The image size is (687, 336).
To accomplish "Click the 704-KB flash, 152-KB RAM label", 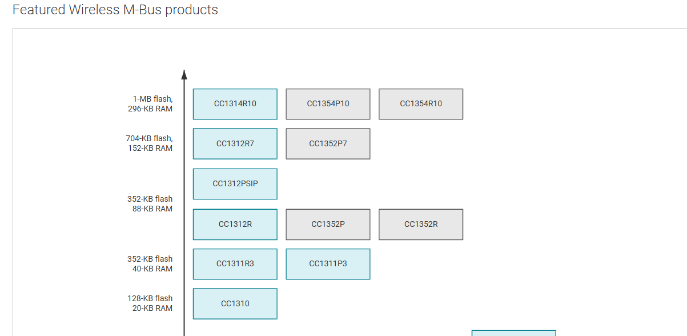I will click(150, 143).
